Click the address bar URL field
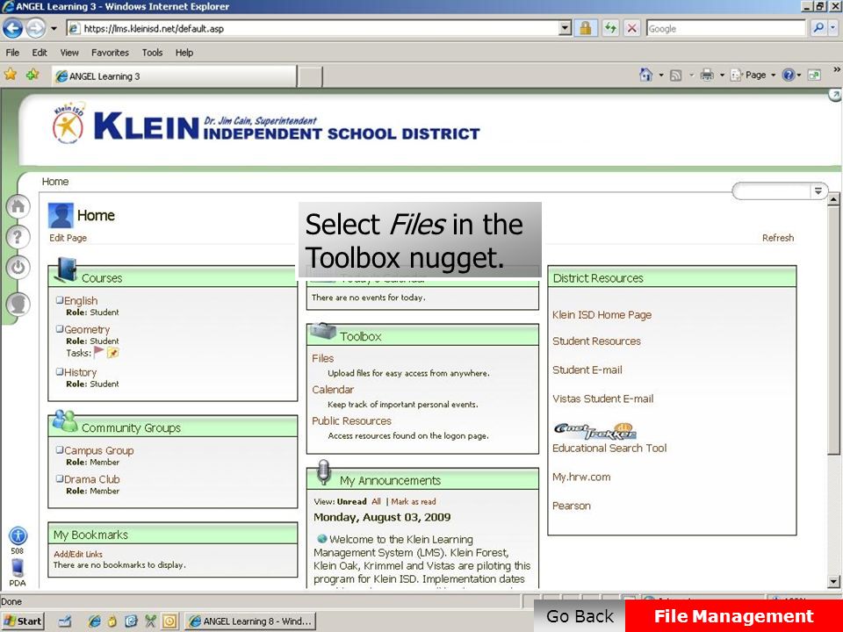This screenshot has height=632, width=843. [x=313, y=28]
